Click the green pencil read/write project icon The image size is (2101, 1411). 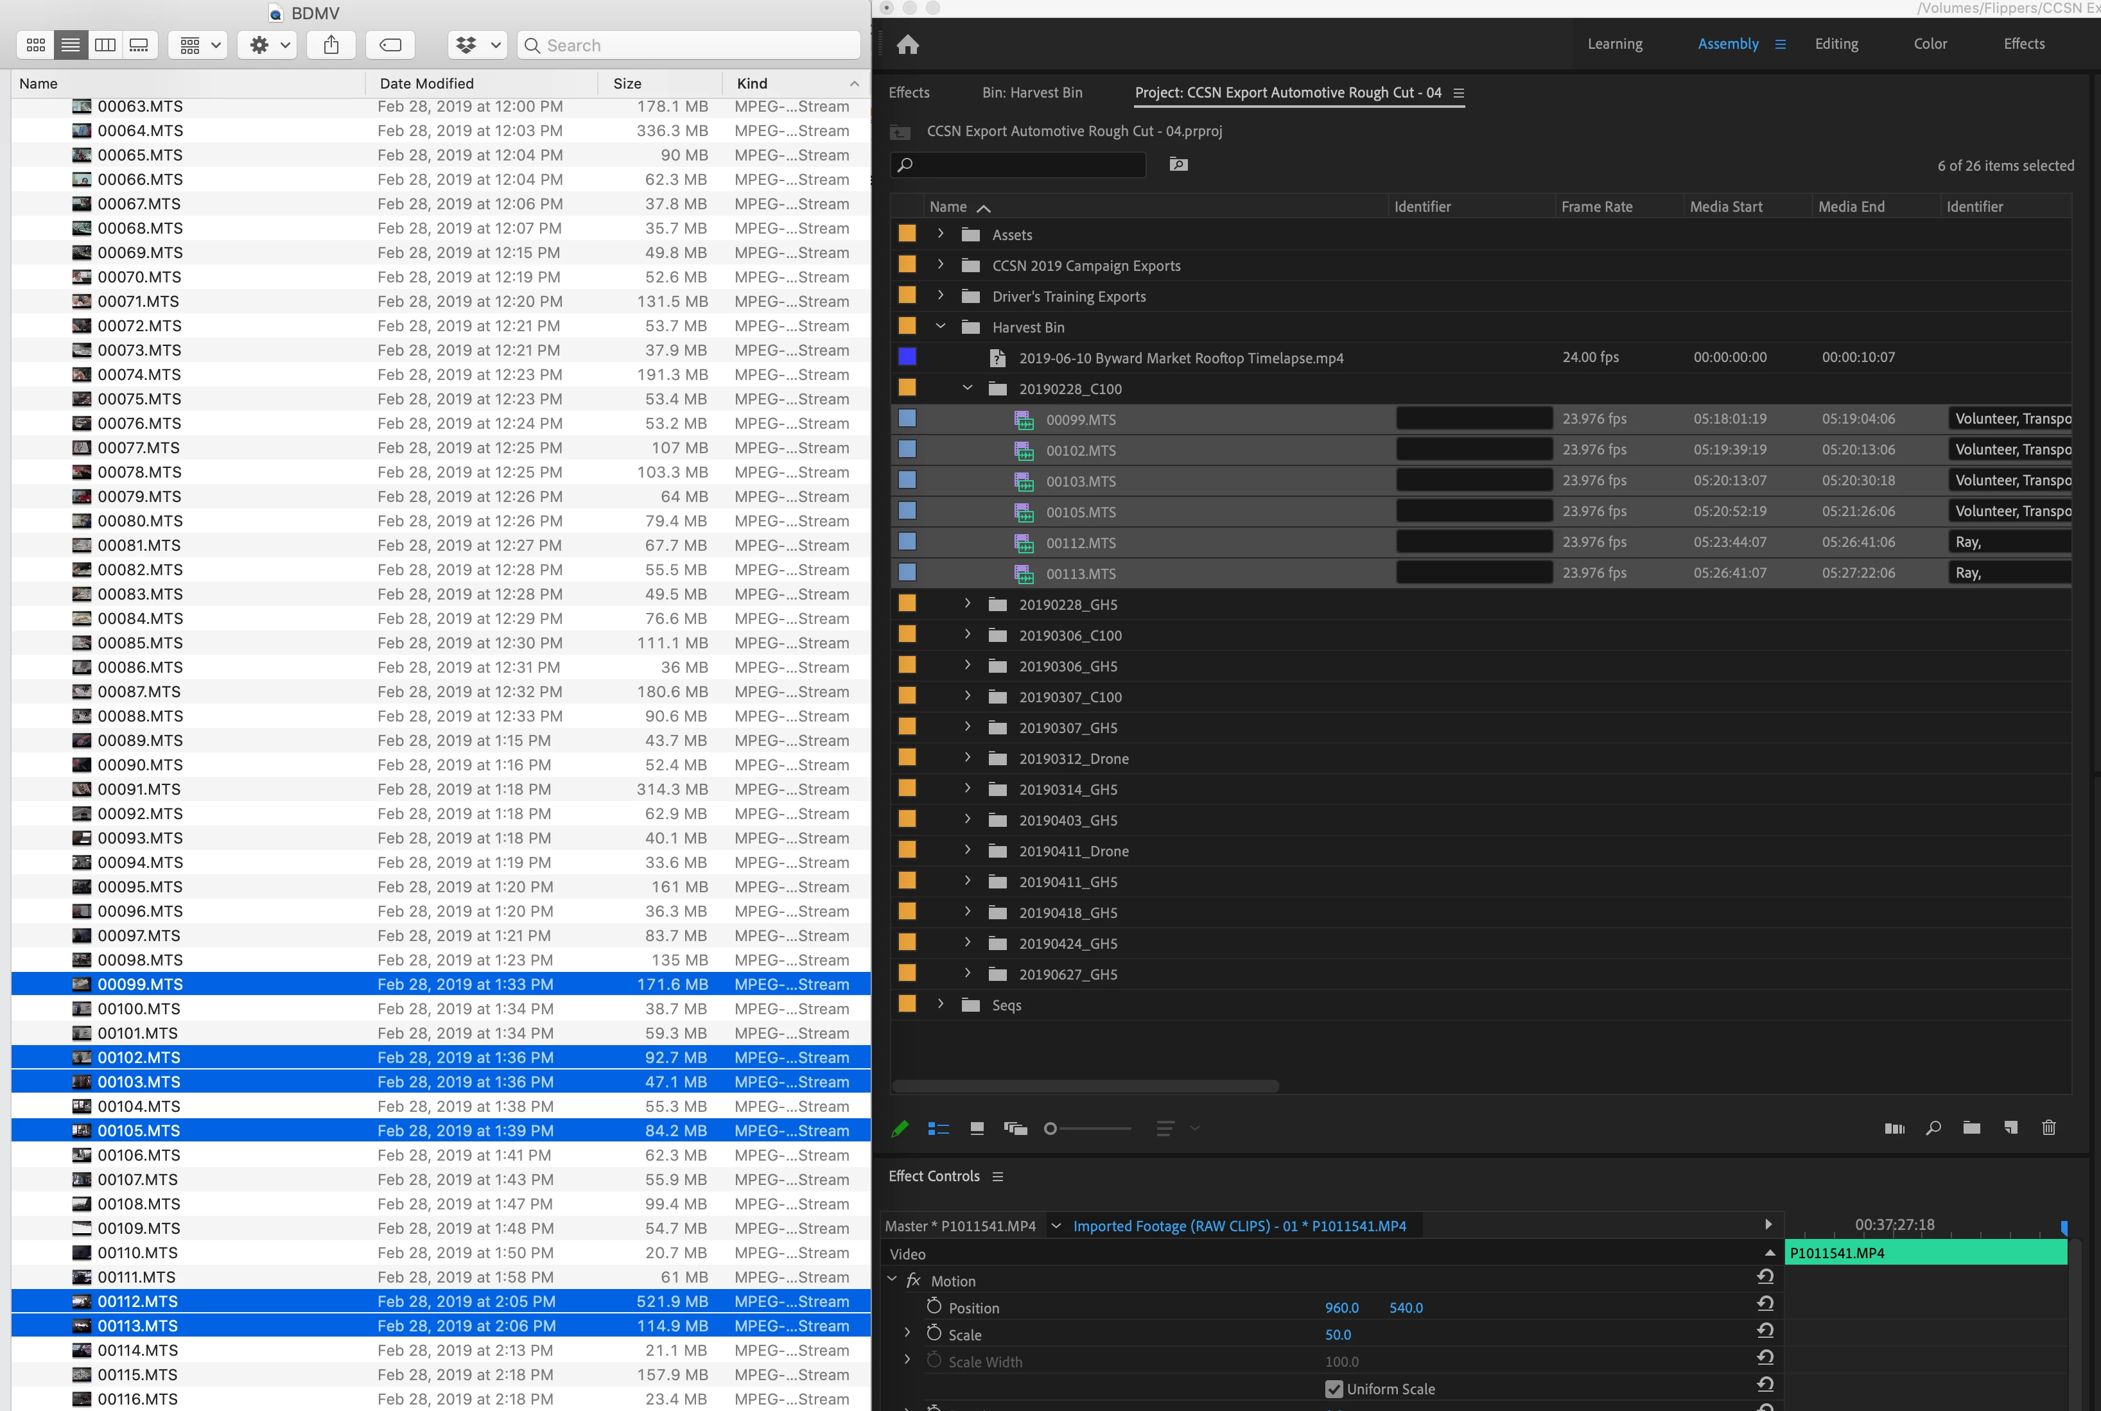(899, 1129)
